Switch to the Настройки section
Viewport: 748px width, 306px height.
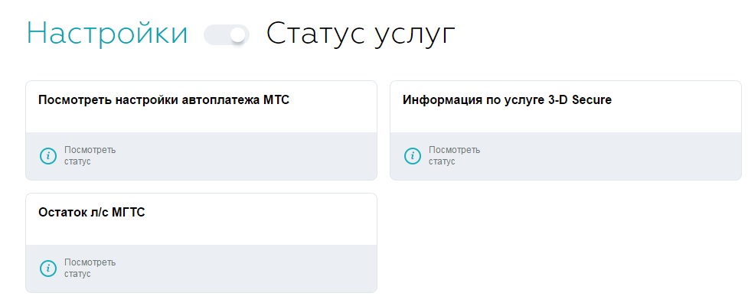pyautogui.click(x=107, y=34)
